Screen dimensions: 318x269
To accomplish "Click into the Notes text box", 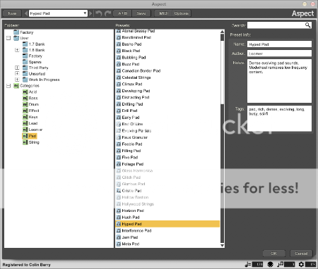I will pyautogui.click(x=279, y=81).
